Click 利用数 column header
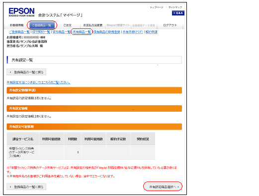 pos(73,139)
